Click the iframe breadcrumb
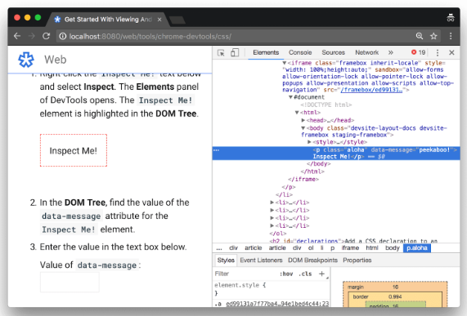 point(350,248)
